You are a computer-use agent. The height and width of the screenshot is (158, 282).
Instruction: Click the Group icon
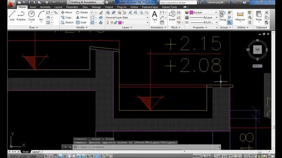[223, 16]
